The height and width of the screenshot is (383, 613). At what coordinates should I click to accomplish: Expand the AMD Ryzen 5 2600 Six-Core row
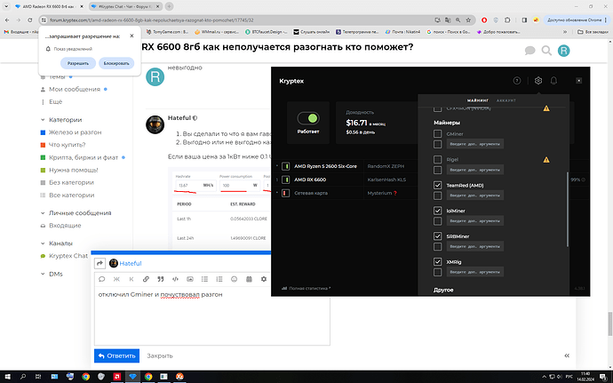pyautogui.click(x=277, y=166)
